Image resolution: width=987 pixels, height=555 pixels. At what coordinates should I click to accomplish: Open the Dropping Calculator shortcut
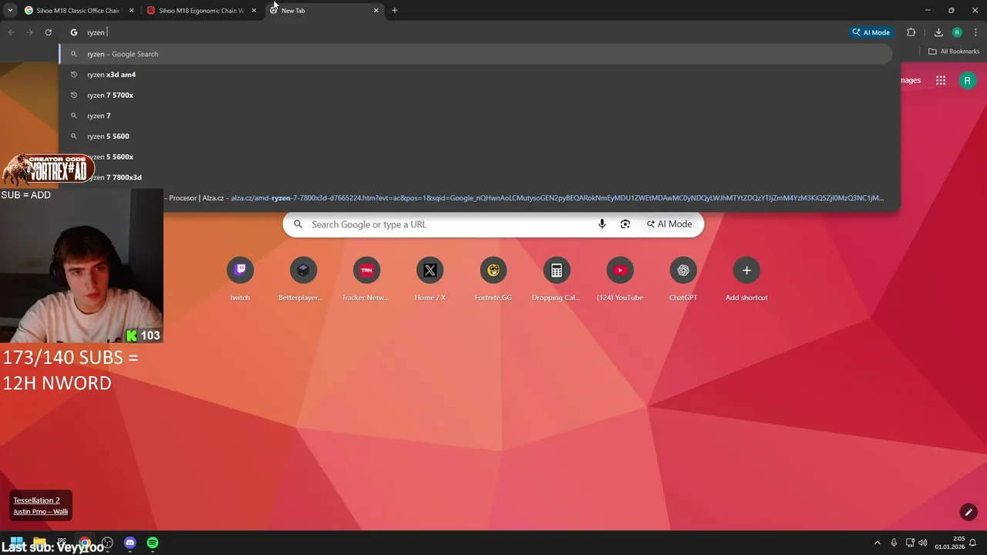(x=556, y=279)
